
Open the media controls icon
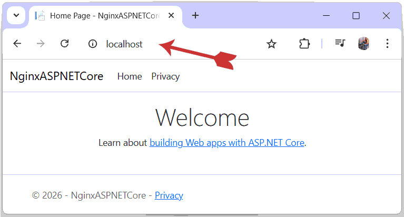point(340,43)
